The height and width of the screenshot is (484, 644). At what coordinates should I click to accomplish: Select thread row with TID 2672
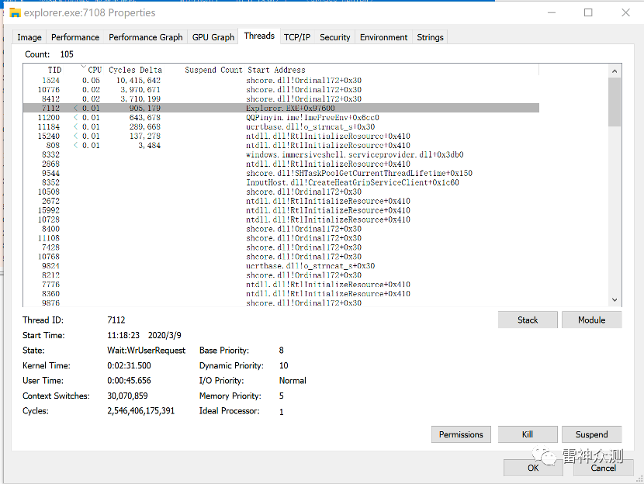click(x=281, y=201)
